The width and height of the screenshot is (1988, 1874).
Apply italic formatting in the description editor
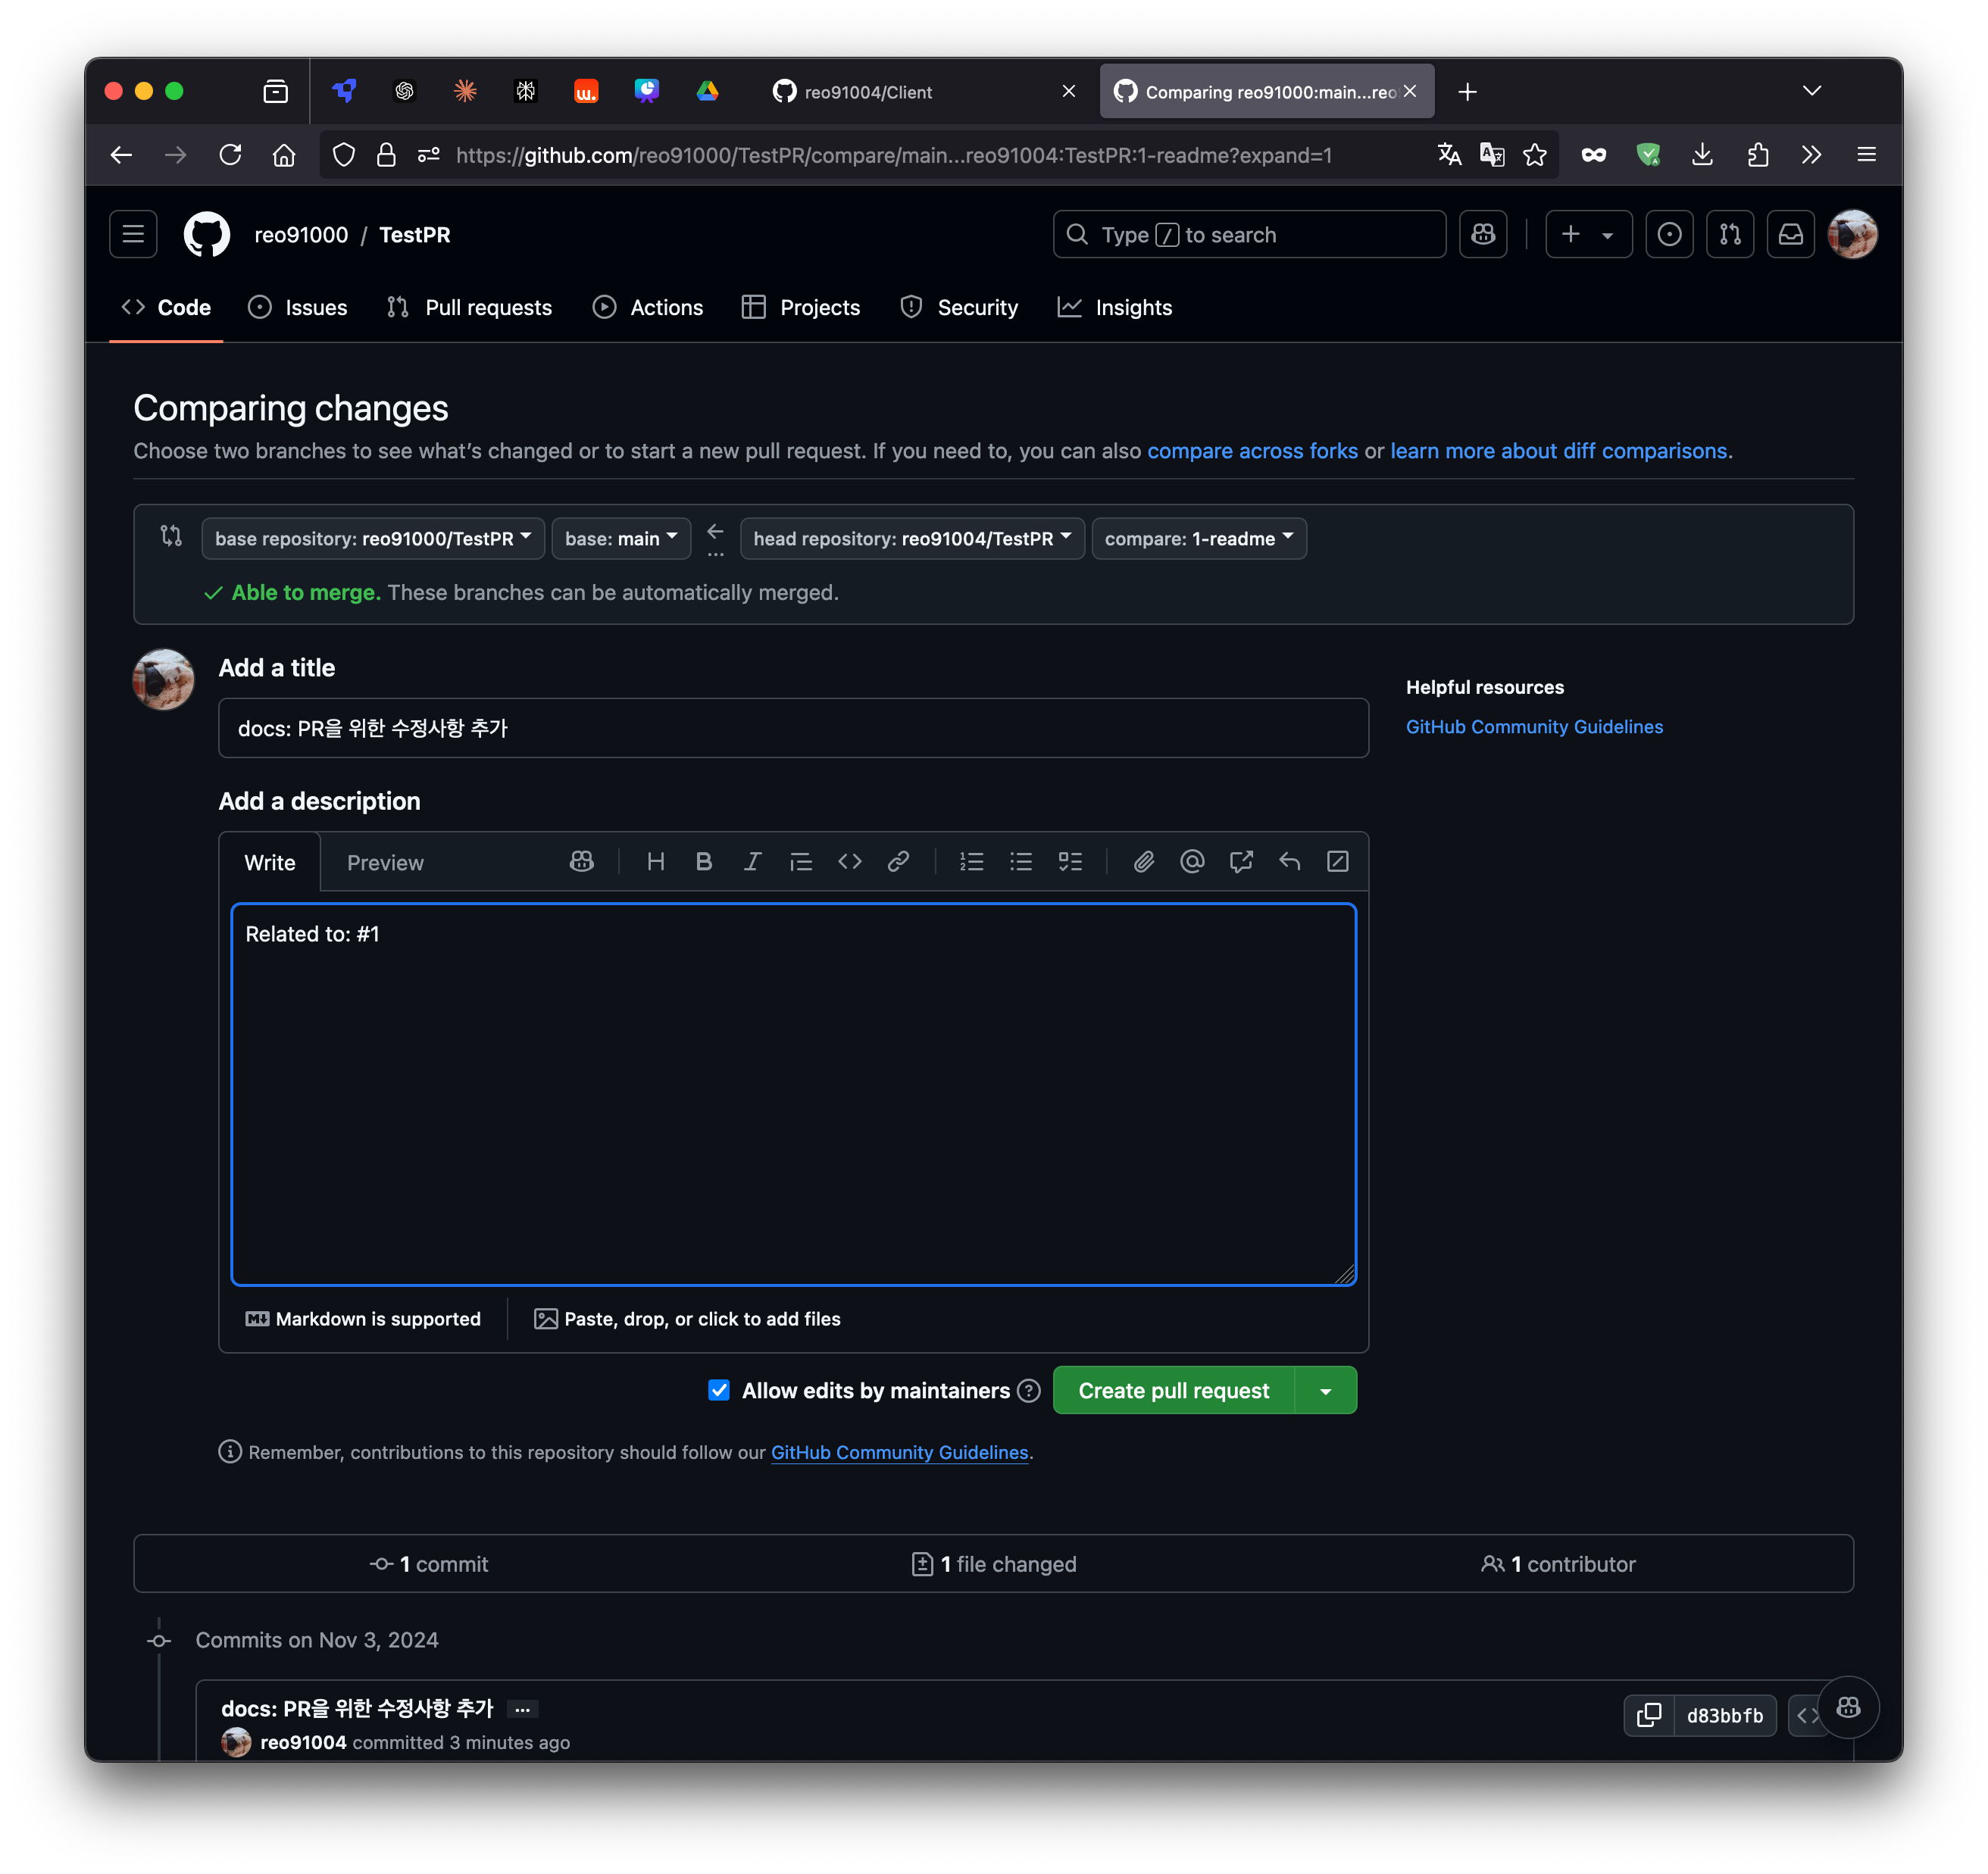tap(752, 861)
